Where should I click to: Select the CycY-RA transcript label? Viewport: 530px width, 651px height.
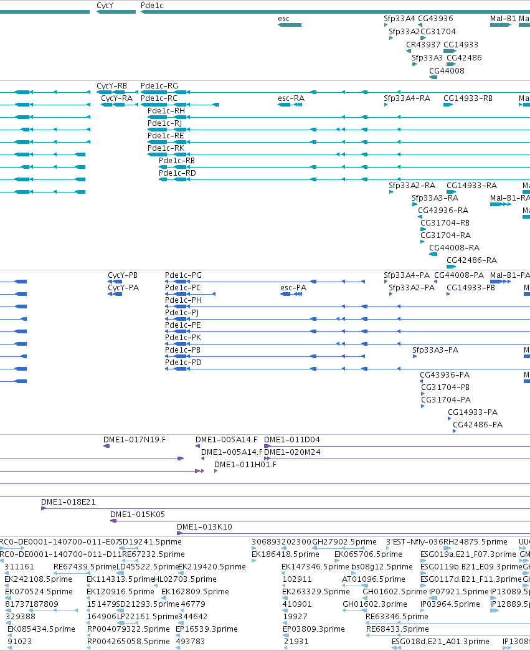click(117, 98)
